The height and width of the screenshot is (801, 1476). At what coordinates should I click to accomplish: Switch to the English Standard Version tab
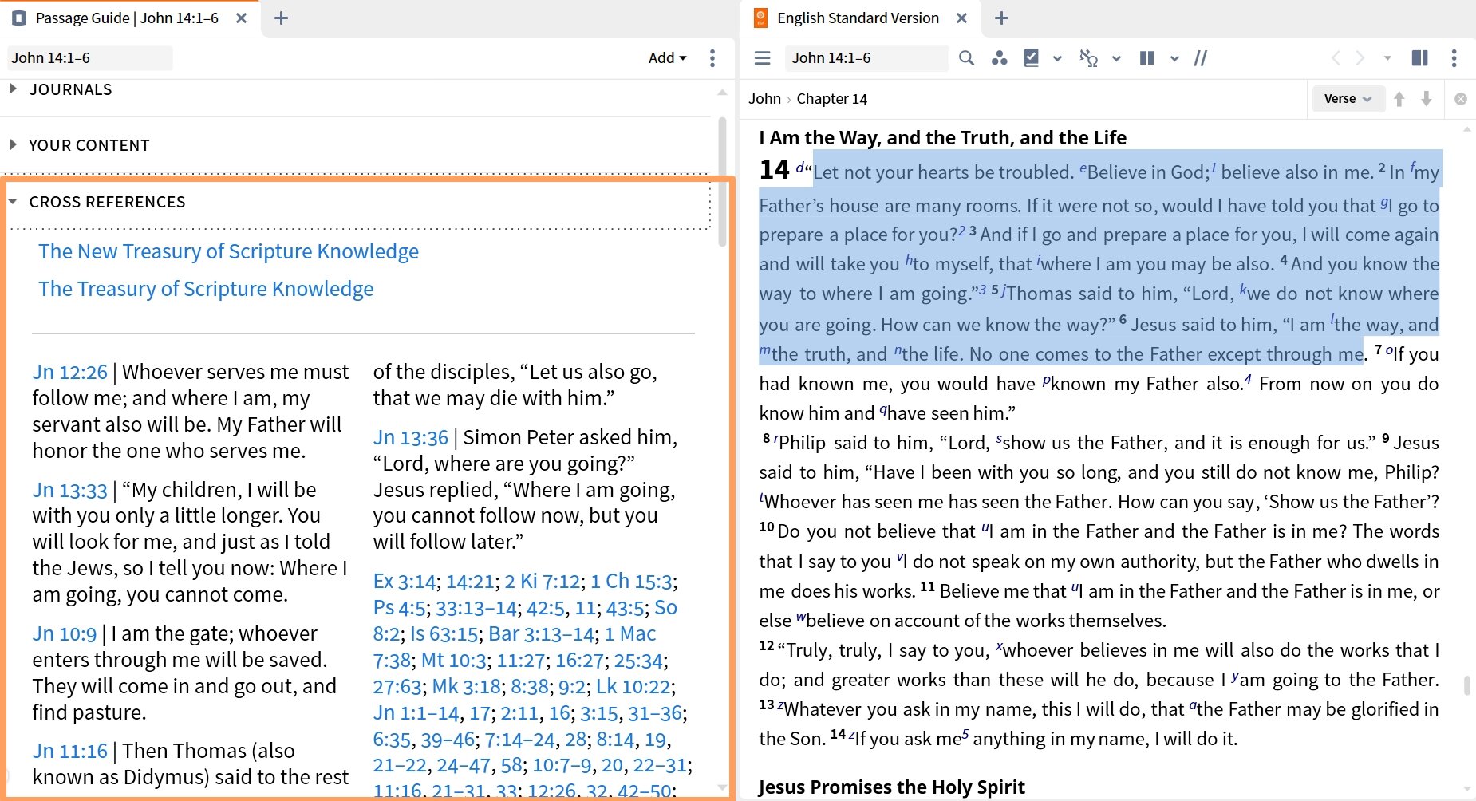pyautogui.click(x=858, y=18)
